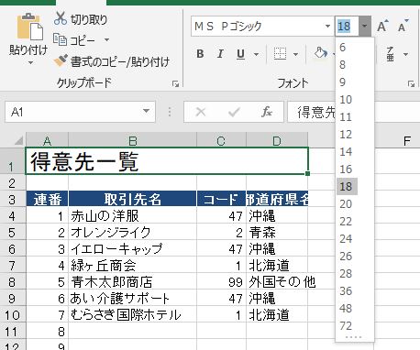Image resolution: width=420 pixels, height=350 pixels.
Task: Click the 連番 header cell
Action: click(x=47, y=199)
